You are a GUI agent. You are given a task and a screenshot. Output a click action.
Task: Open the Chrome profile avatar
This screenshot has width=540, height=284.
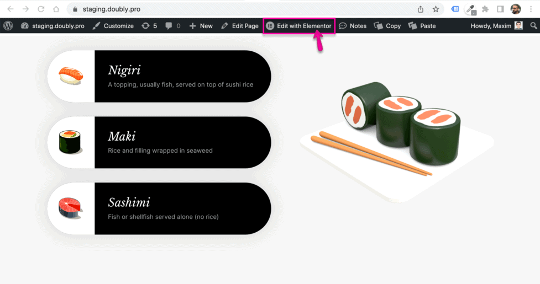point(516,9)
